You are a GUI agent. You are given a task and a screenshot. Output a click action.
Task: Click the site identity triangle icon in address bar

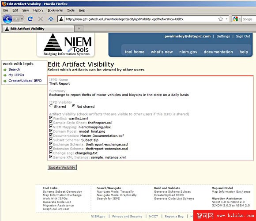pyautogui.click(x=61, y=19)
